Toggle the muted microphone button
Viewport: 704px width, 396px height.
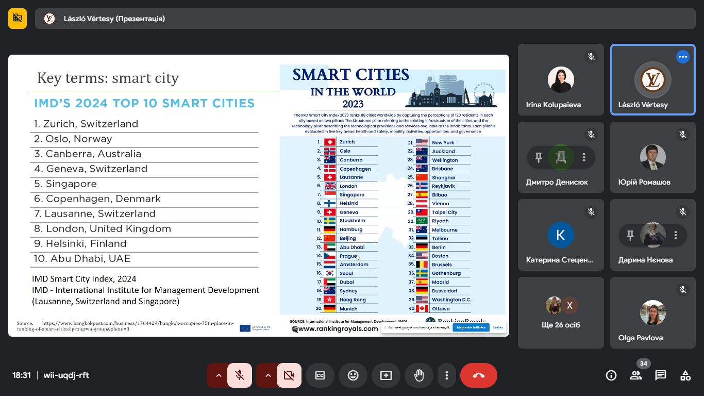click(x=240, y=375)
